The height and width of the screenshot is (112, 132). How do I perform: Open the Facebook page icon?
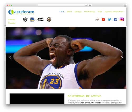pos(115,19)
